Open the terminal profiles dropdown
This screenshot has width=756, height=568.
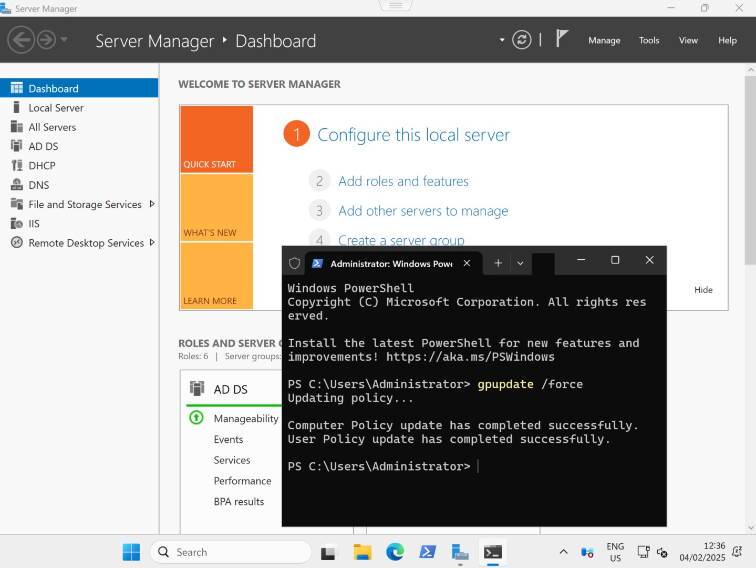(x=520, y=263)
